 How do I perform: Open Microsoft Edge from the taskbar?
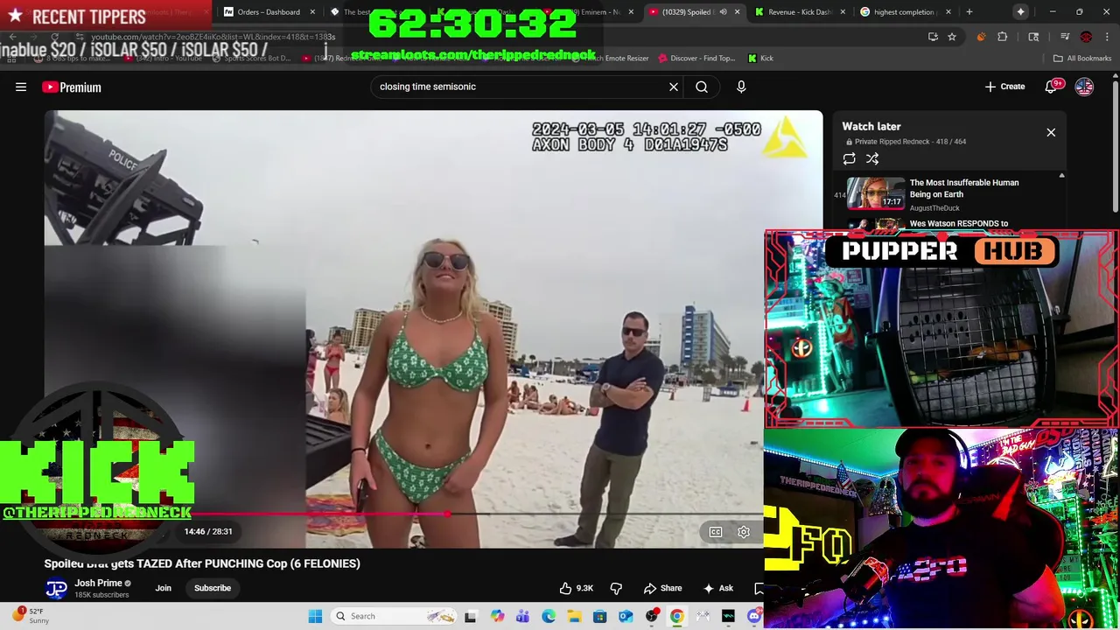pos(549,616)
